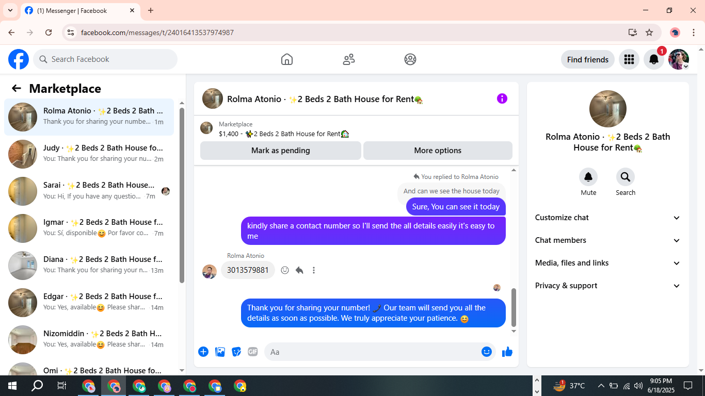This screenshot has height=396, width=705.
Task: Click the large listing thumbnail in right panel
Action: [608, 109]
